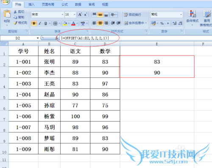
Task: Click the phonetic guide (文) icon
Action: point(83,23)
